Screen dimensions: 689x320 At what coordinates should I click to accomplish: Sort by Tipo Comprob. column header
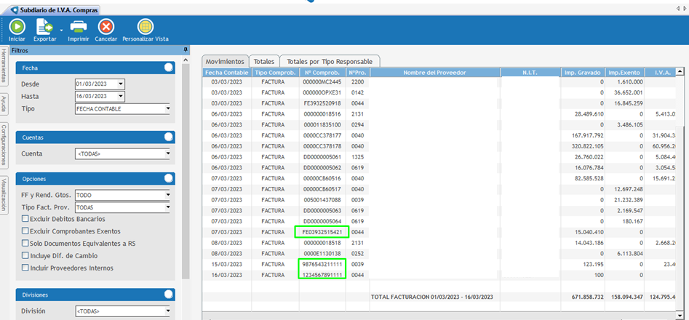275,73
